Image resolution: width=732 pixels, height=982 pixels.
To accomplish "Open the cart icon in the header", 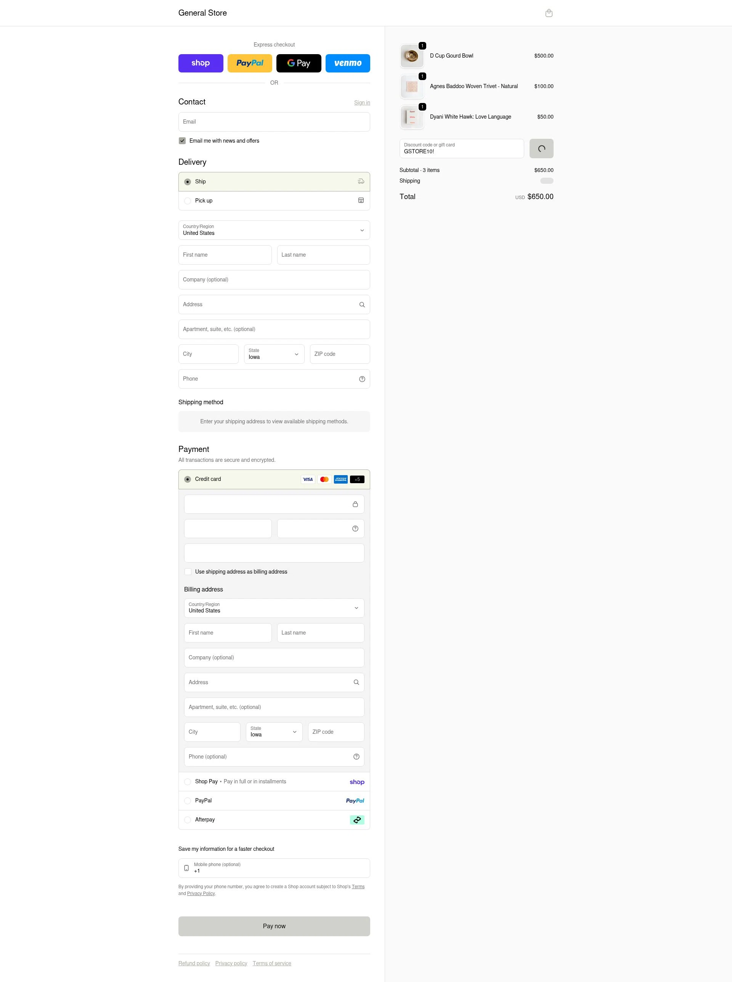I will 549,13.
